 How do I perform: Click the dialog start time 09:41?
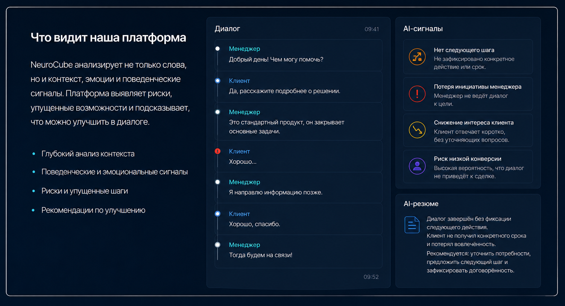pyautogui.click(x=372, y=29)
